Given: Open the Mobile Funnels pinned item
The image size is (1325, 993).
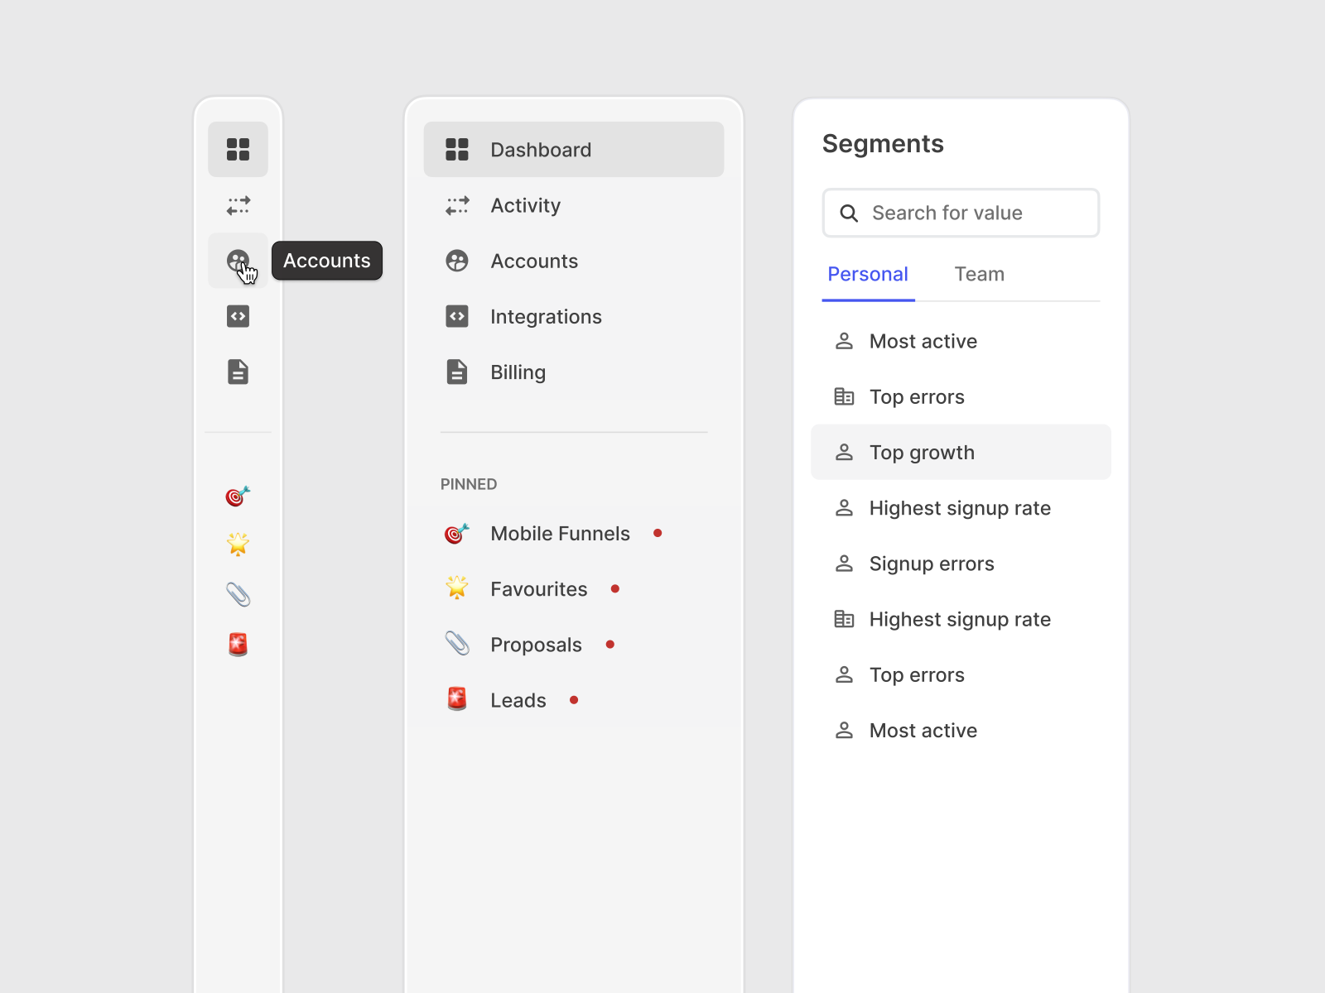Looking at the screenshot, I should point(560,534).
